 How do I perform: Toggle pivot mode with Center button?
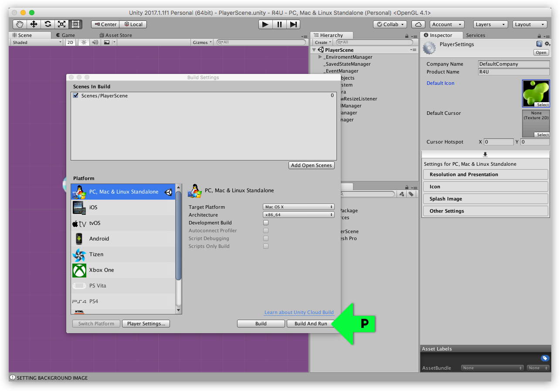105,24
